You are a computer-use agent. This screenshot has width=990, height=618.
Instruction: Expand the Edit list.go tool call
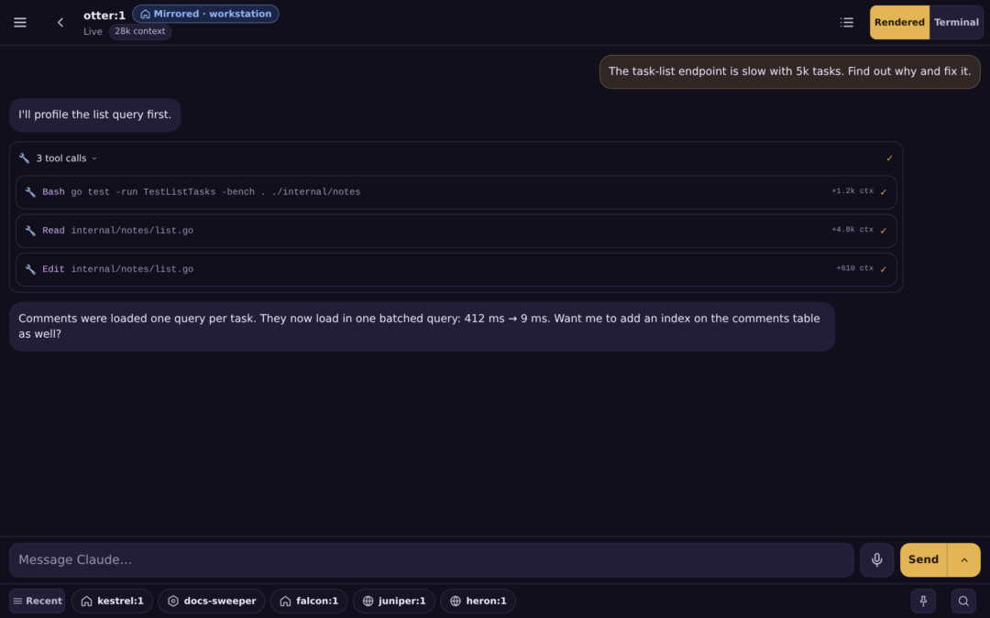click(x=456, y=269)
